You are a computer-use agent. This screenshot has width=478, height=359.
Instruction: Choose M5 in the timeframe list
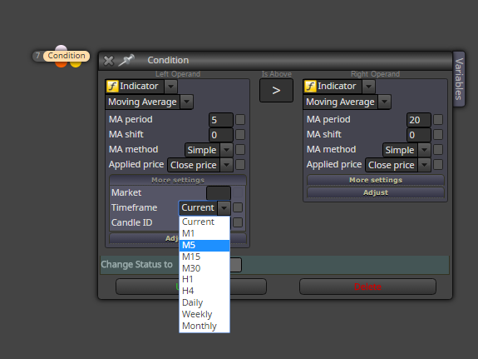coord(205,245)
